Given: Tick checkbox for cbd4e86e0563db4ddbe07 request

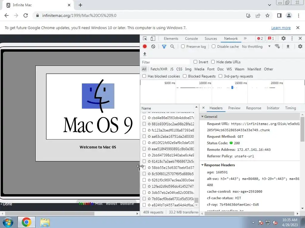Looking at the screenshot, I should tap(144, 118).
